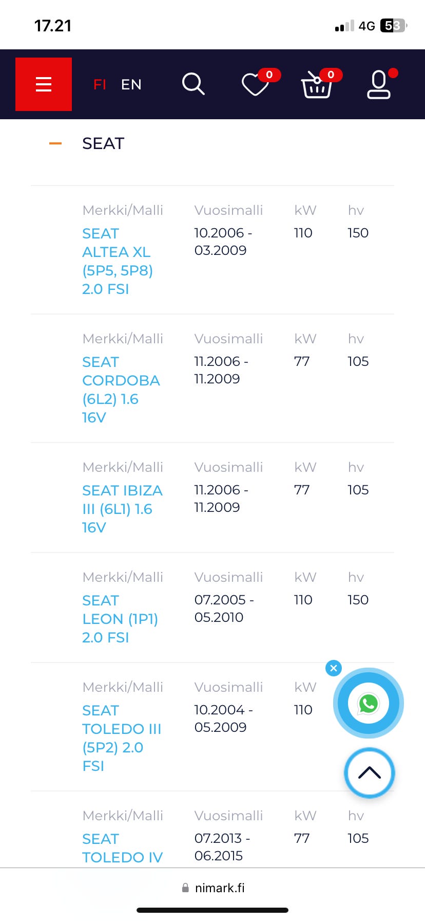
Task: Open WhatsApp chat bubble
Action: [x=369, y=703]
